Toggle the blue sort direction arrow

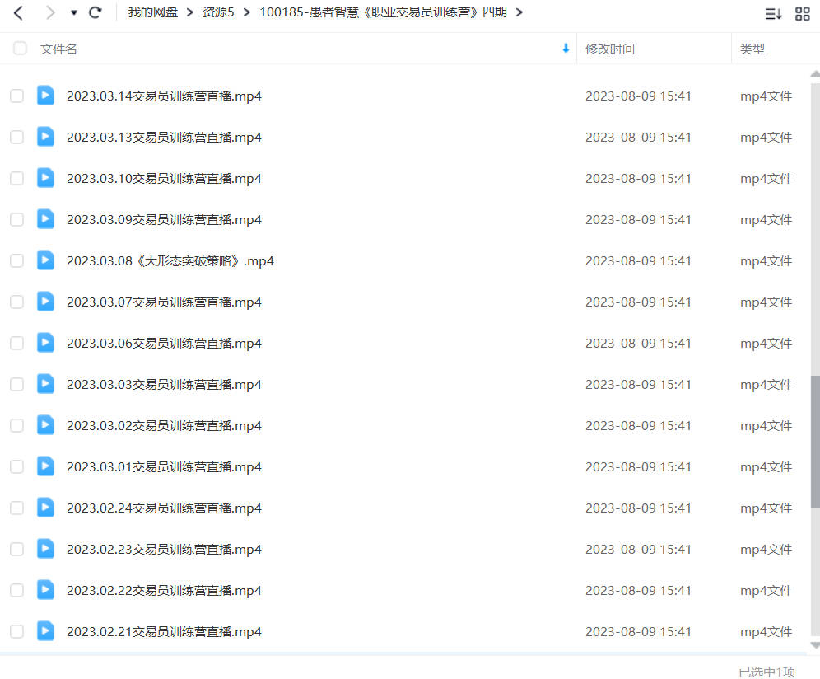[x=566, y=48]
